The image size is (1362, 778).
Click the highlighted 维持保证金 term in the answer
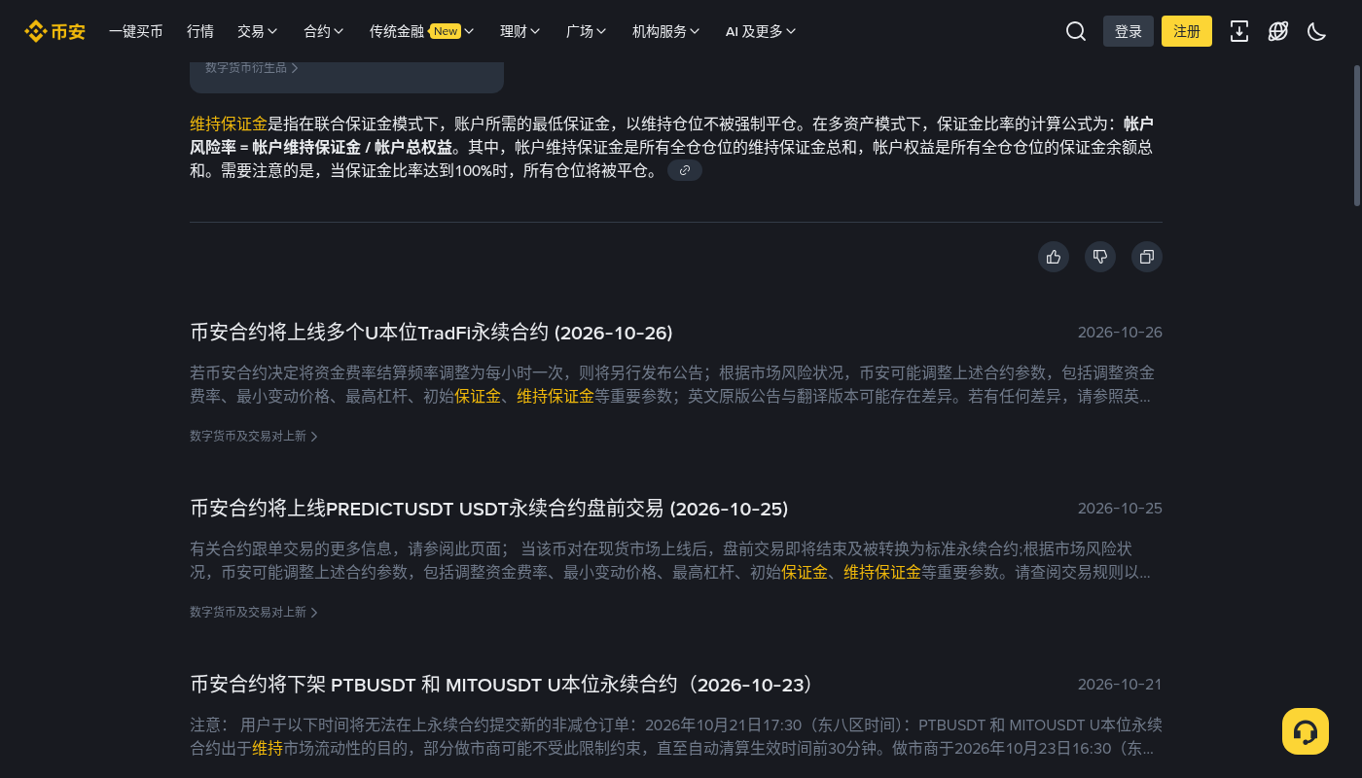coord(229,124)
